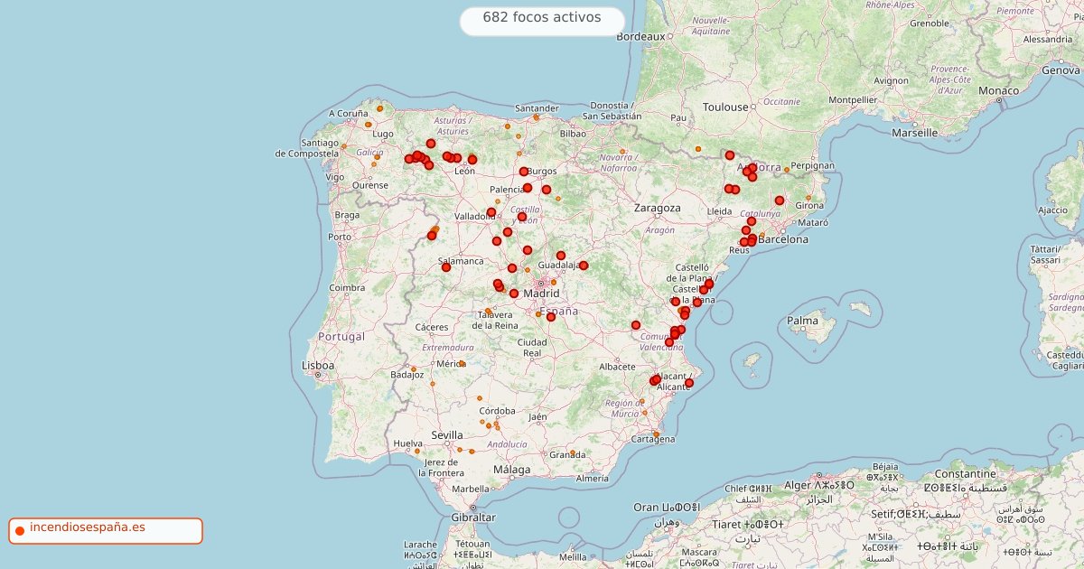
Task: Click the 'Bilbao' city label
Action: click(573, 133)
